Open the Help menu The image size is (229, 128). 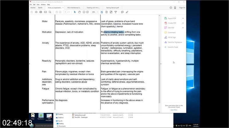click(x=48, y=5)
